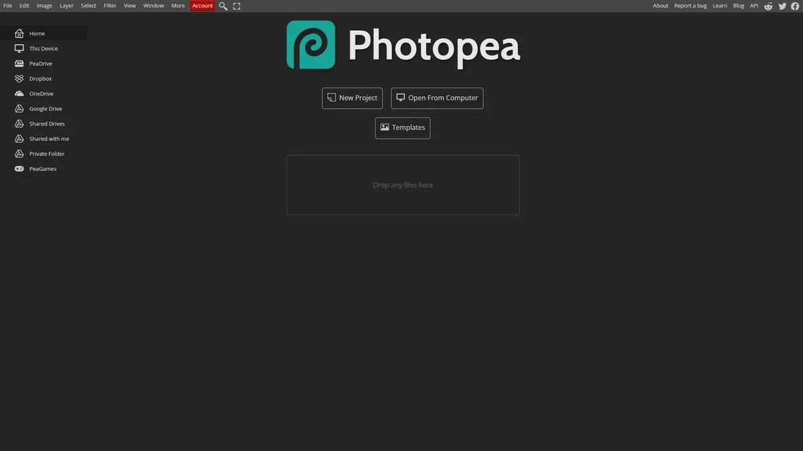Viewport: 803px width, 451px height.
Task: Open the Layer menu
Action: click(x=67, y=6)
